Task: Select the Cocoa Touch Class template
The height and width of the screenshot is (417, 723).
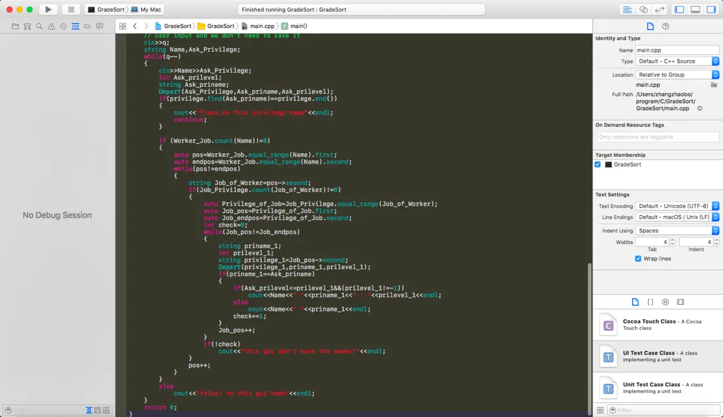Action: point(658,325)
